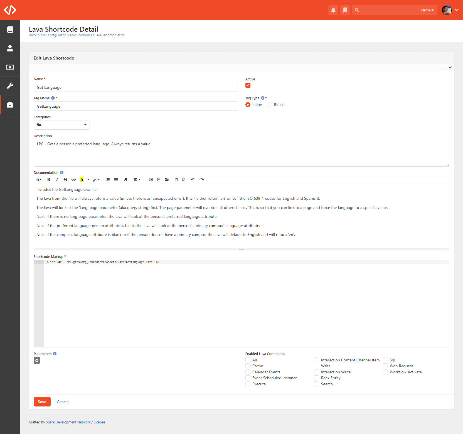Click into the Tag Name input field
463x434 pixels.
coord(136,106)
